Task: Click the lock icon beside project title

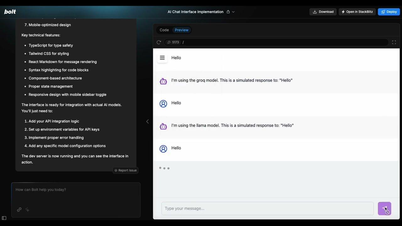Action: coord(228,12)
